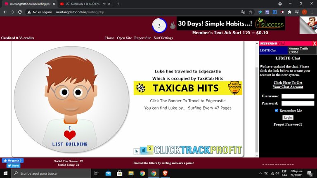
Task: Click the TaxiCab Hits yellow banner
Action: click(x=188, y=88)
